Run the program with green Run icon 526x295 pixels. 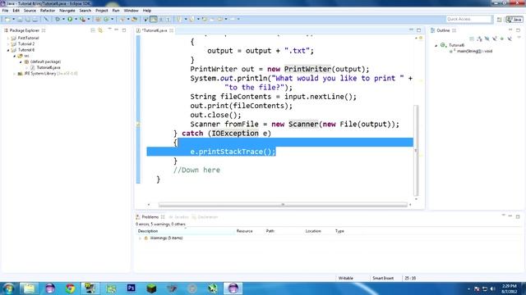point(70,20)
